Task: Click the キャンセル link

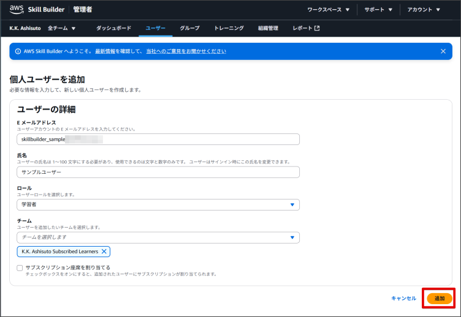Action: click(403, 298)
